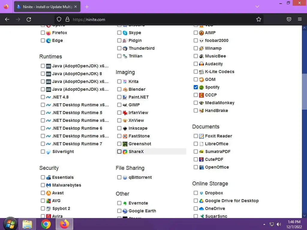Image resolution: width=307 pixels, height=230 pixels.
Task: Open Save to Pocket
Action: tap(289, 19)
